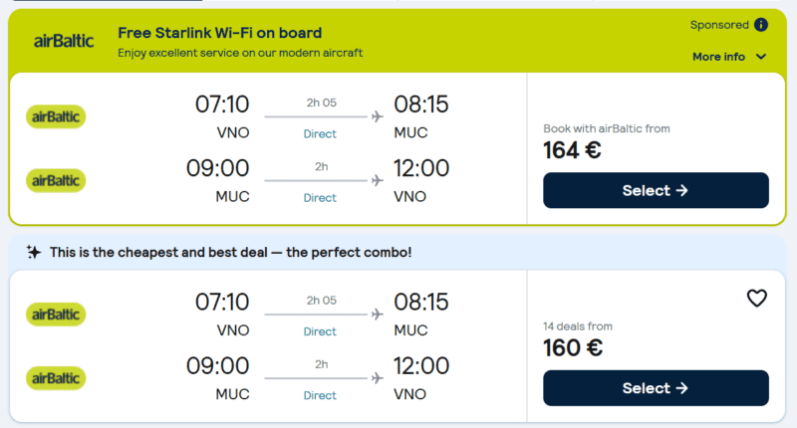
Task: Expand the More info chevron
Action: 761,57
